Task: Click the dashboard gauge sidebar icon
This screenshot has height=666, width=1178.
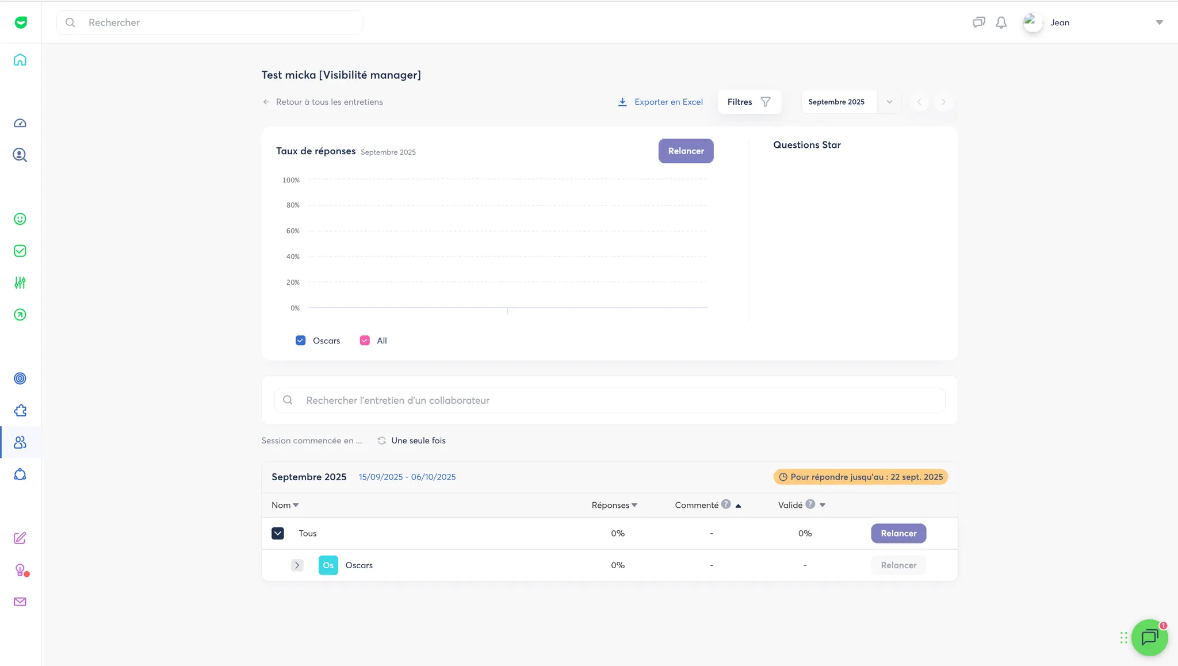Action: 20,123
